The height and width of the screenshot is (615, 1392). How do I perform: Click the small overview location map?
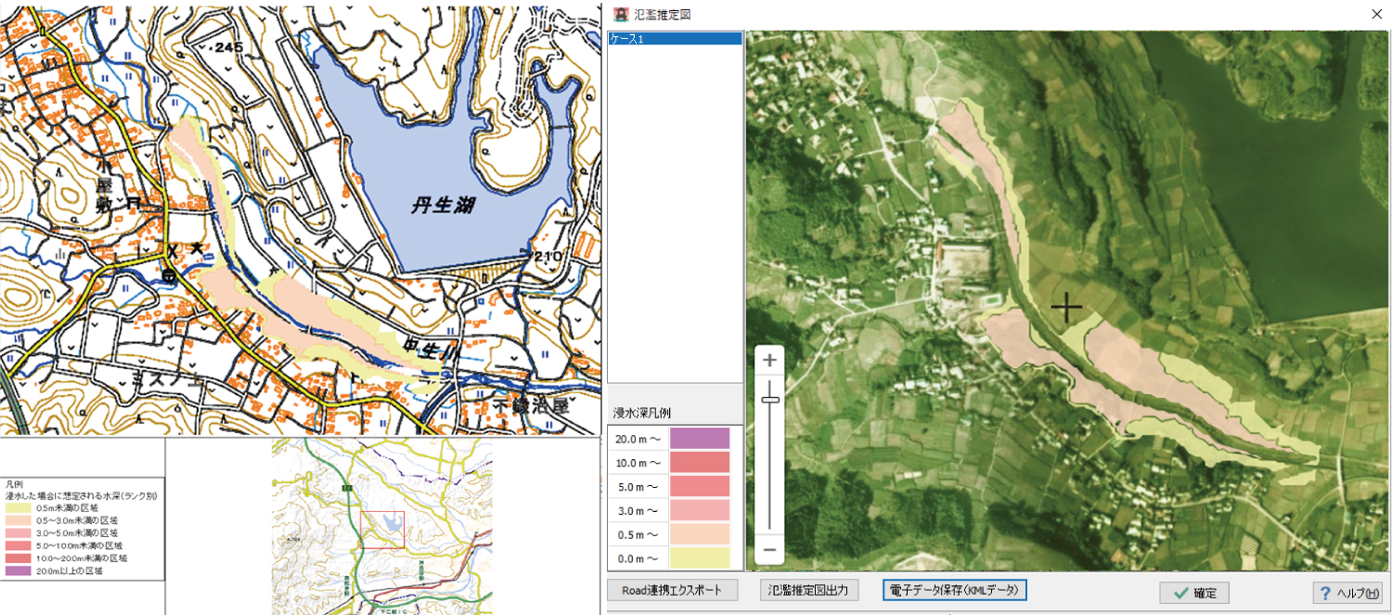[381, 526]
